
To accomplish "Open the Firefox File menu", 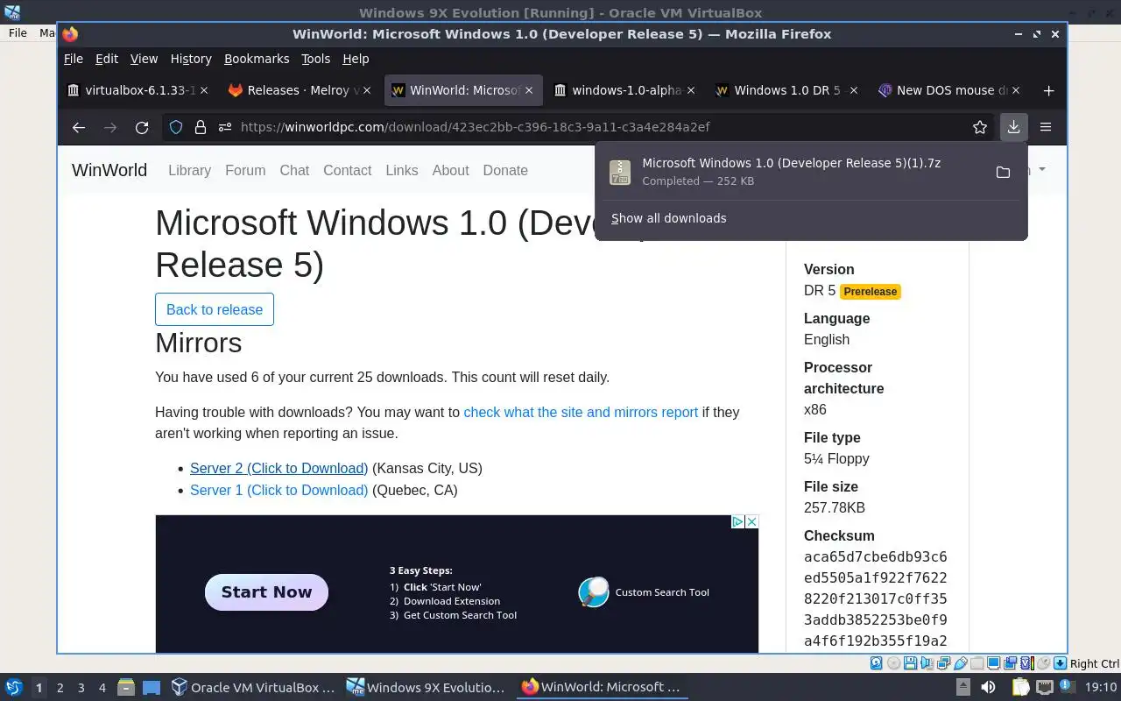I will [x=74, y=59].
